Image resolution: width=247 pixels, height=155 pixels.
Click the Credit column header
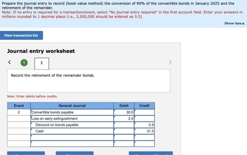tap(144, 106)
